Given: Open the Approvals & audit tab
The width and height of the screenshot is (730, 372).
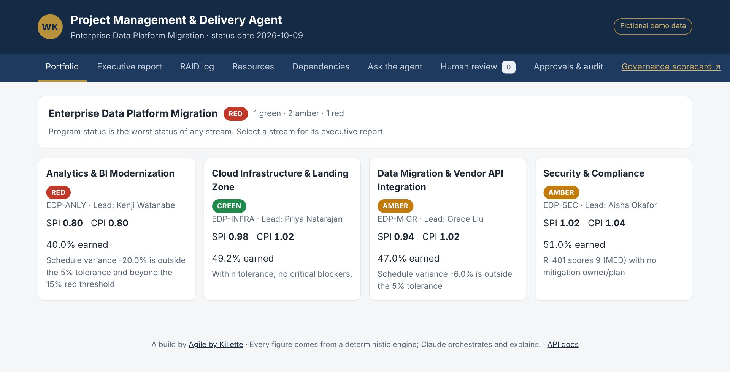Looking at the screenshot, I should pos(568,67).
